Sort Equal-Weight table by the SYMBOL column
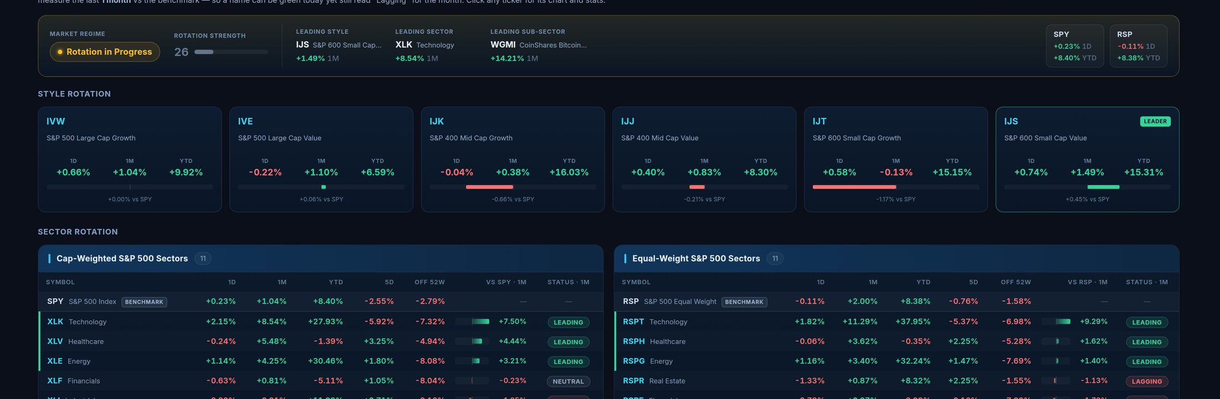The image size is (1220, 399). coord(636,282)
